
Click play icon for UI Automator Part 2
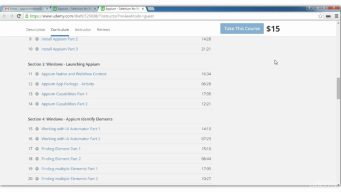[37, 139]
